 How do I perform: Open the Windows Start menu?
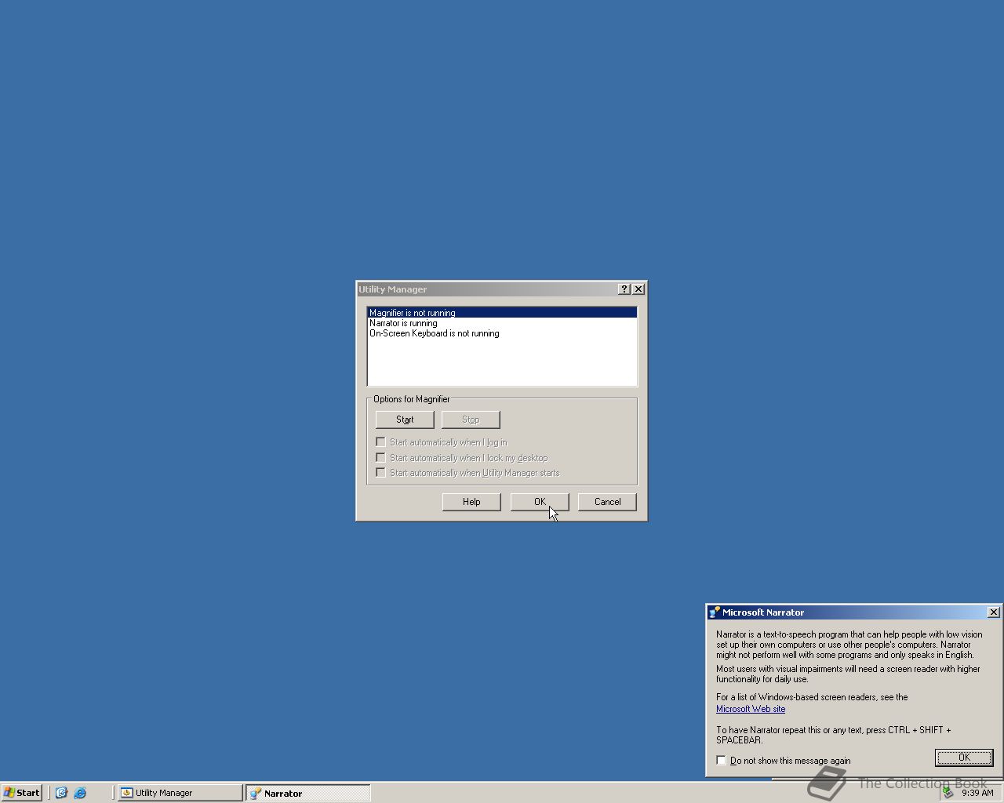point(22,793)
